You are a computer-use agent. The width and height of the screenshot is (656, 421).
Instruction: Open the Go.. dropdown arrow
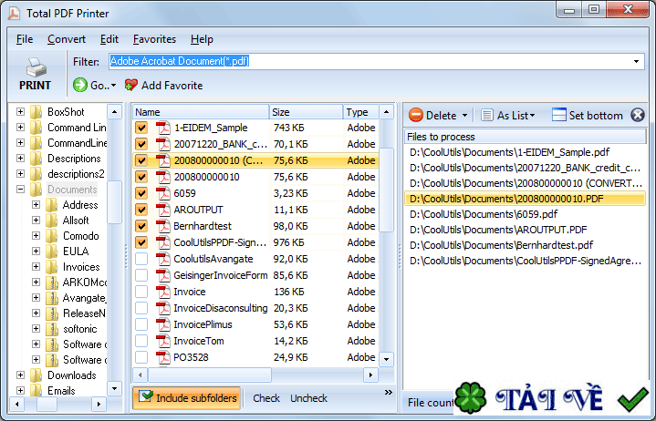[x=113, y=86]
